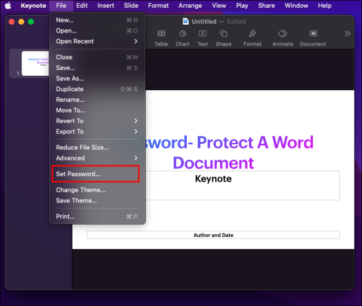362x306 pixels.
Task: Expand the Advanced submenu
Action: [x=97, y=158]
